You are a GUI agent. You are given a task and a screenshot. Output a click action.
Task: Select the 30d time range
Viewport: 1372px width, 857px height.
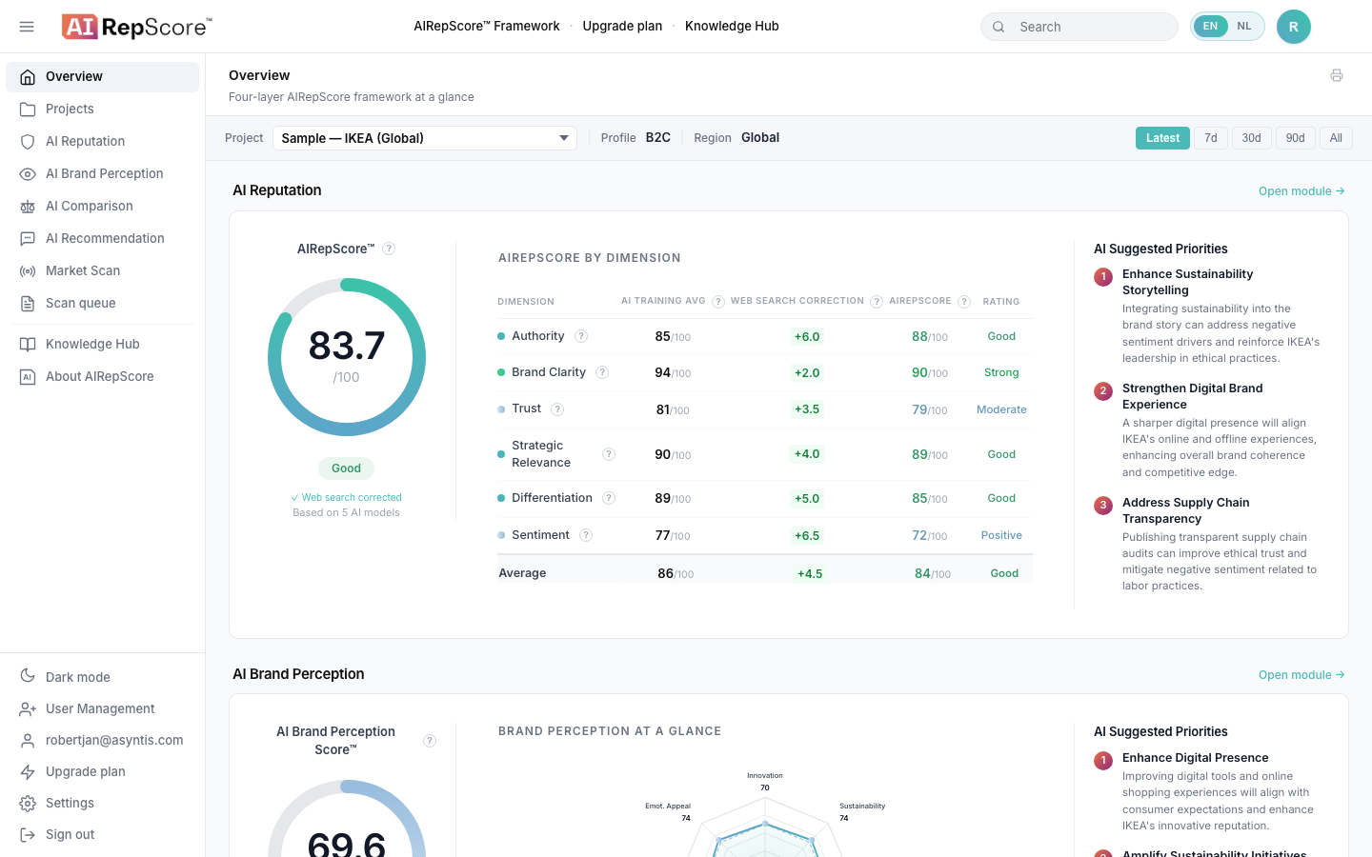[1251, 138]
